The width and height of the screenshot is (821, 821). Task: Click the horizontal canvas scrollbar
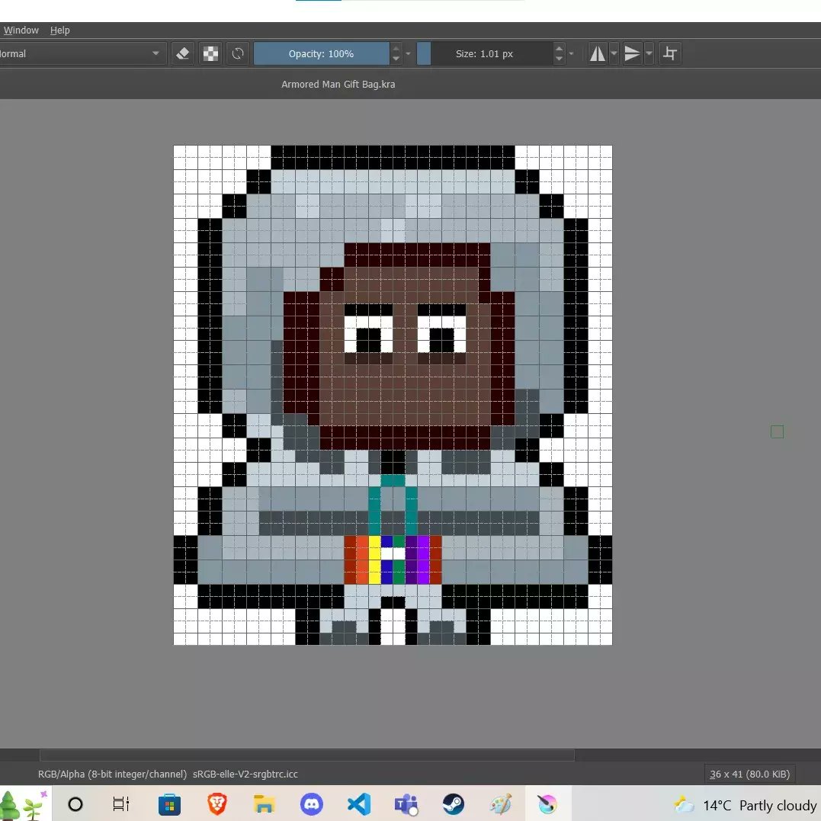[x=307, y=755]
